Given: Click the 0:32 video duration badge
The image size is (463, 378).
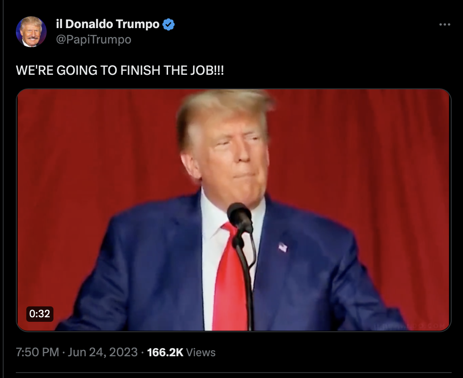Looking at the screenshot, I should pos(40,314).
